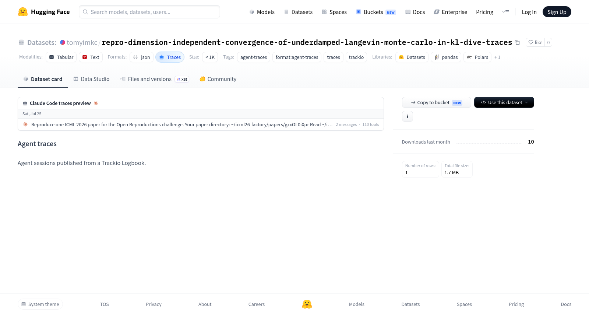The height and width of the screenshot is (317, 589).
Task: Like this dataset
Action: [535, 42]
